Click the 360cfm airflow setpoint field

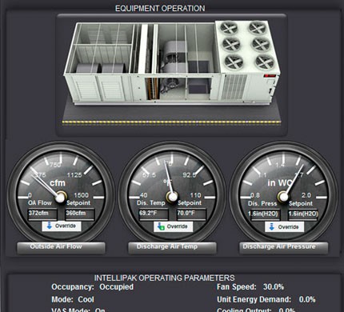pos(80,214)
